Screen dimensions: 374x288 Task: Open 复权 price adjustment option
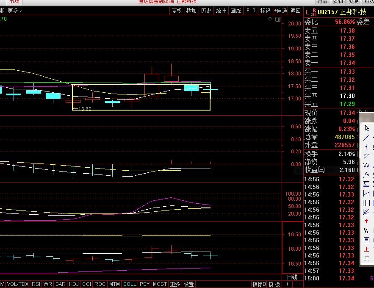tap(177, 11)
